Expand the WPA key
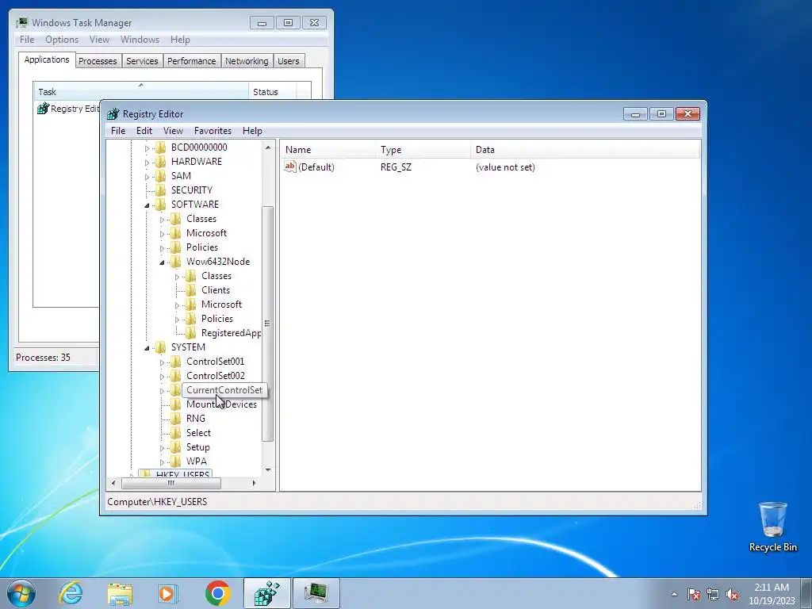Viewport: 812px width, 609px height. (x=162, y=462)
